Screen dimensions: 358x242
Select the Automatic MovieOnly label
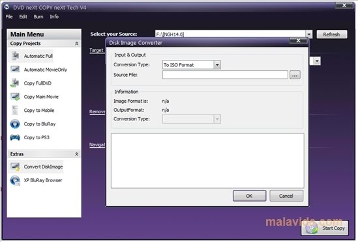pos(46,70)
